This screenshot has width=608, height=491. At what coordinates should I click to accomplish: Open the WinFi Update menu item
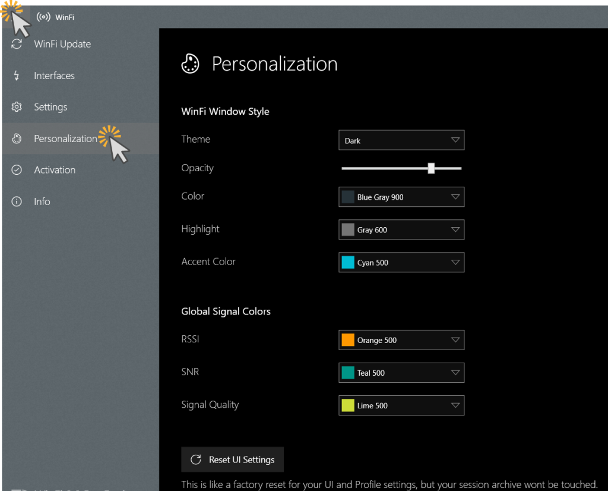click(62, 44)
